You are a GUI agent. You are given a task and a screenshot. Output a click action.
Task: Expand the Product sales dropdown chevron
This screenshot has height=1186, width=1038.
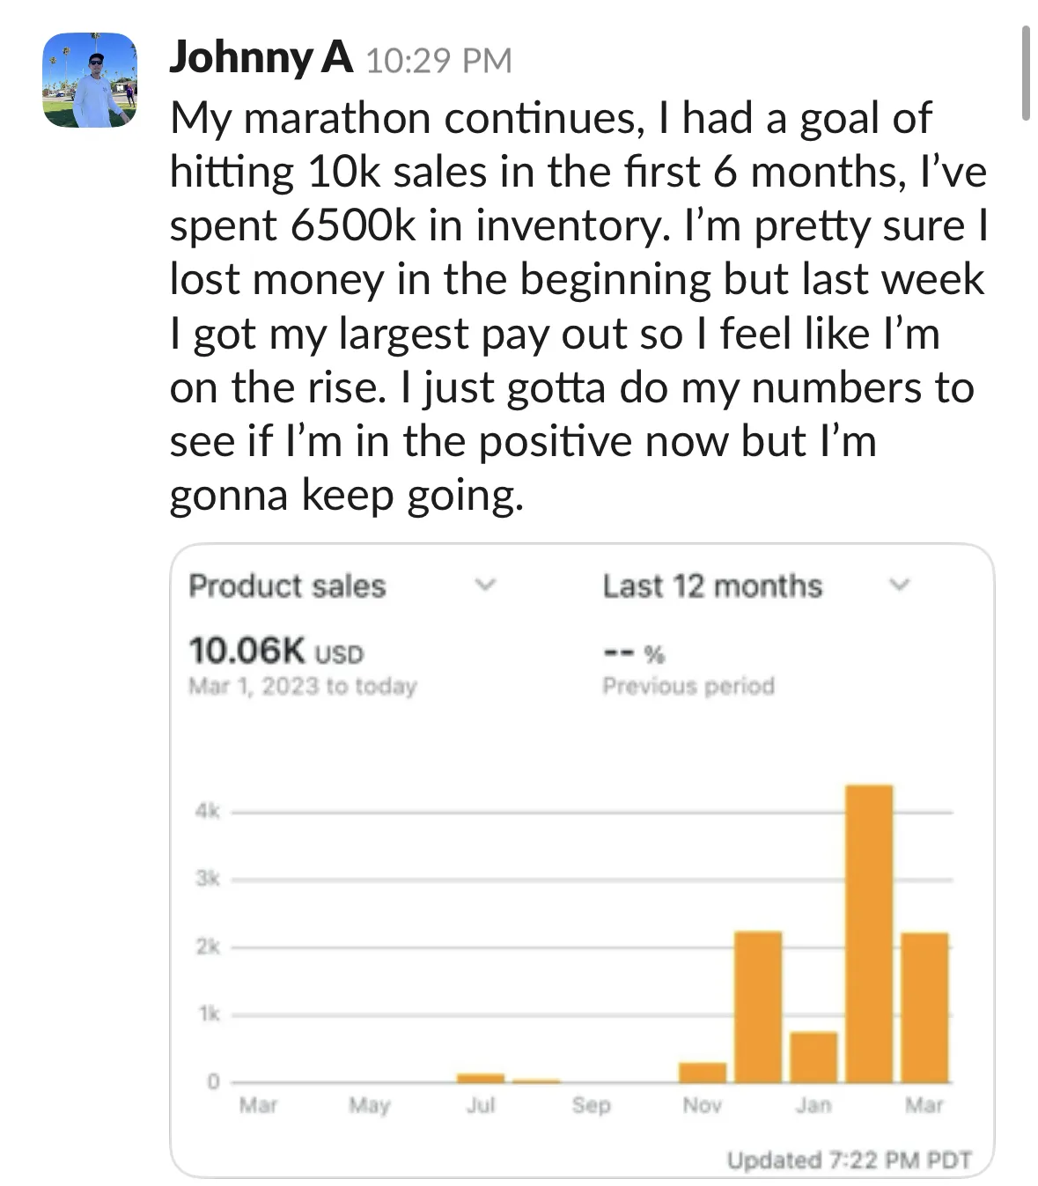tap(485, 585)
